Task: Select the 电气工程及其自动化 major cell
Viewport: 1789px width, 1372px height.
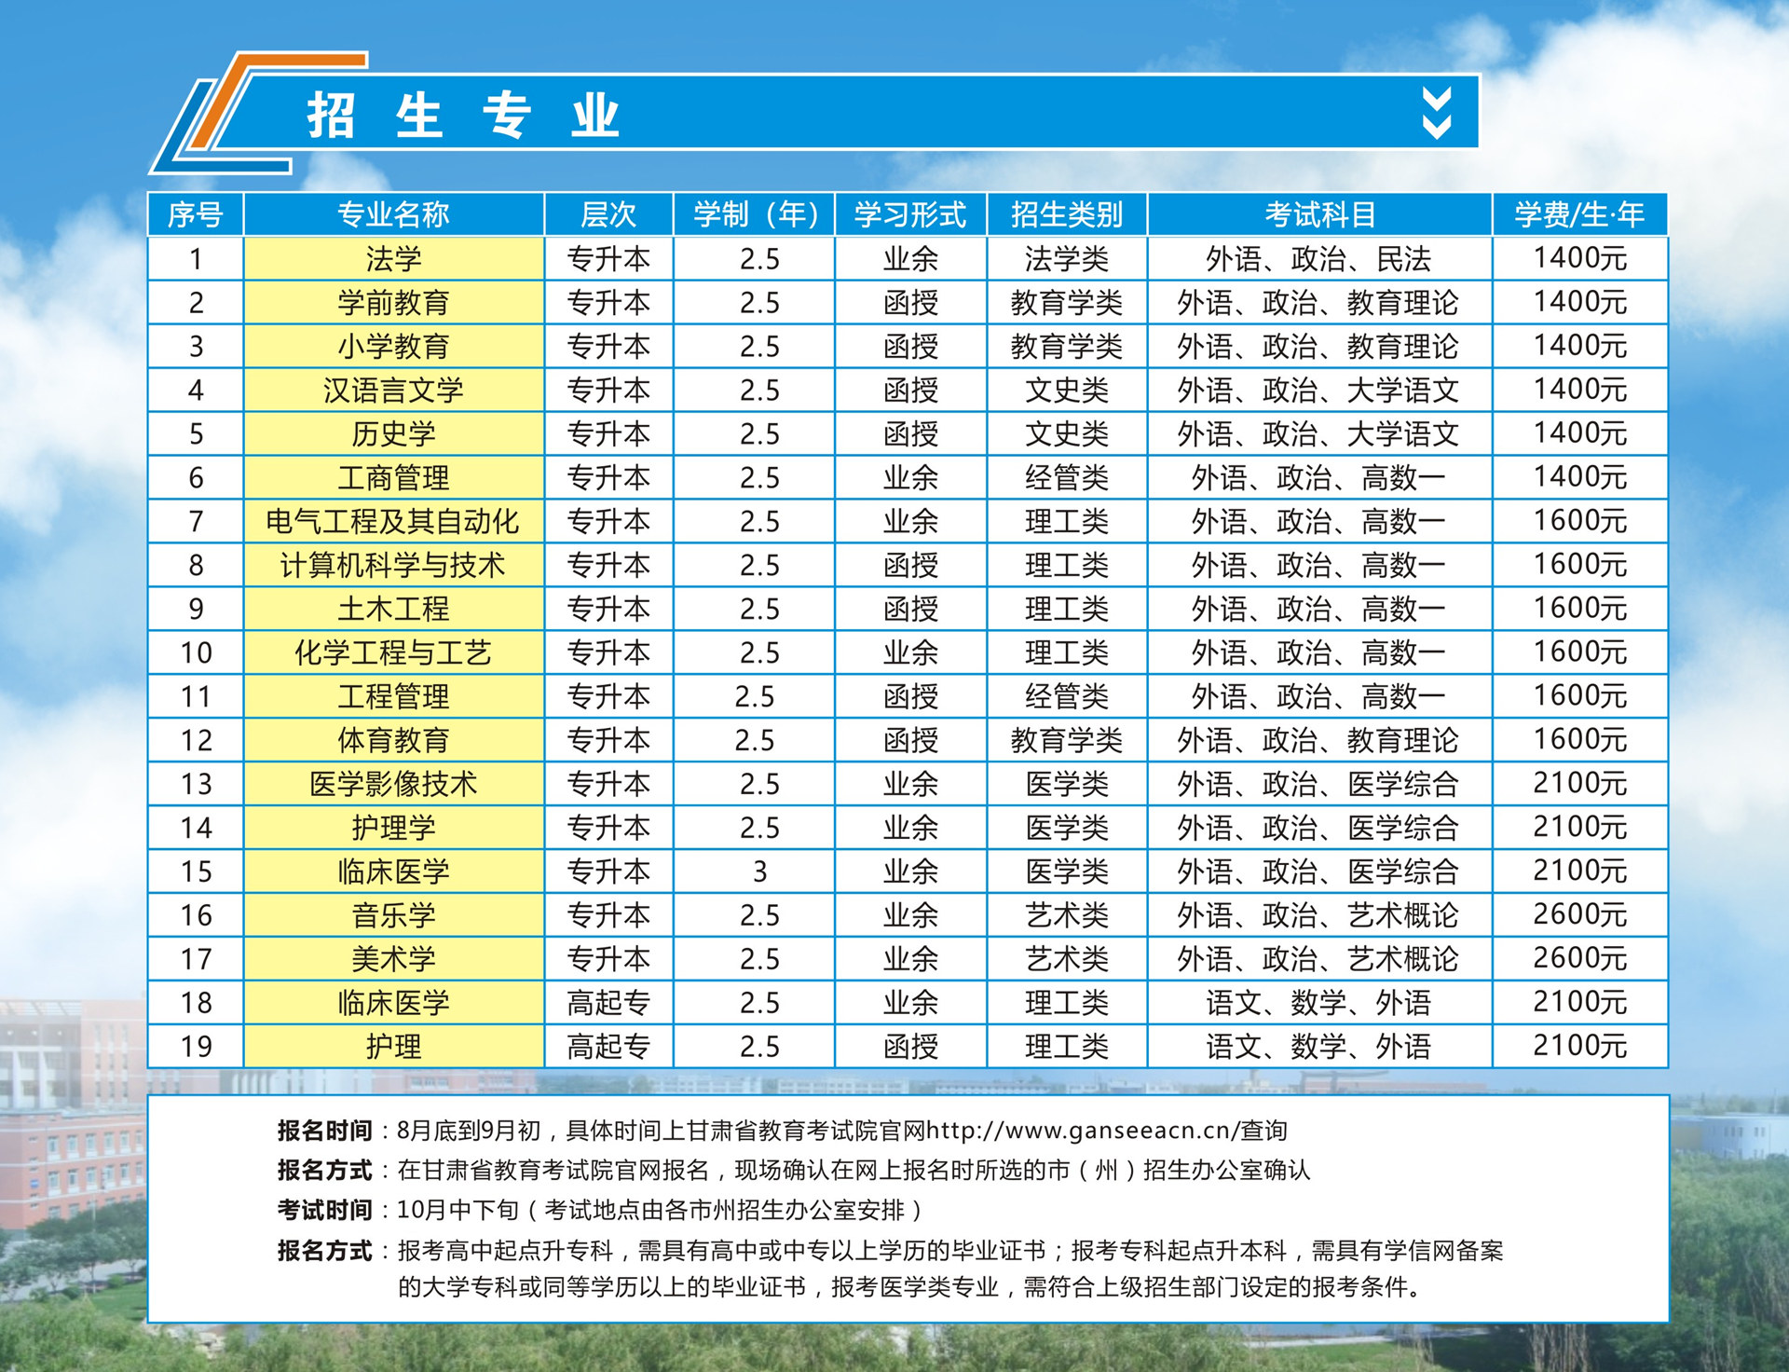Action: click(x=393, y=522)
